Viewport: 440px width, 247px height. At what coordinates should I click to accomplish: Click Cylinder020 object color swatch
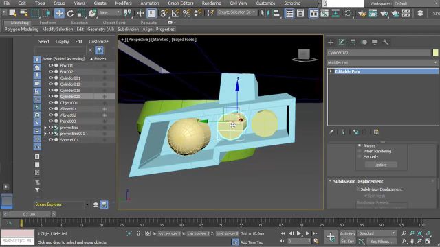tap(435, 53)
